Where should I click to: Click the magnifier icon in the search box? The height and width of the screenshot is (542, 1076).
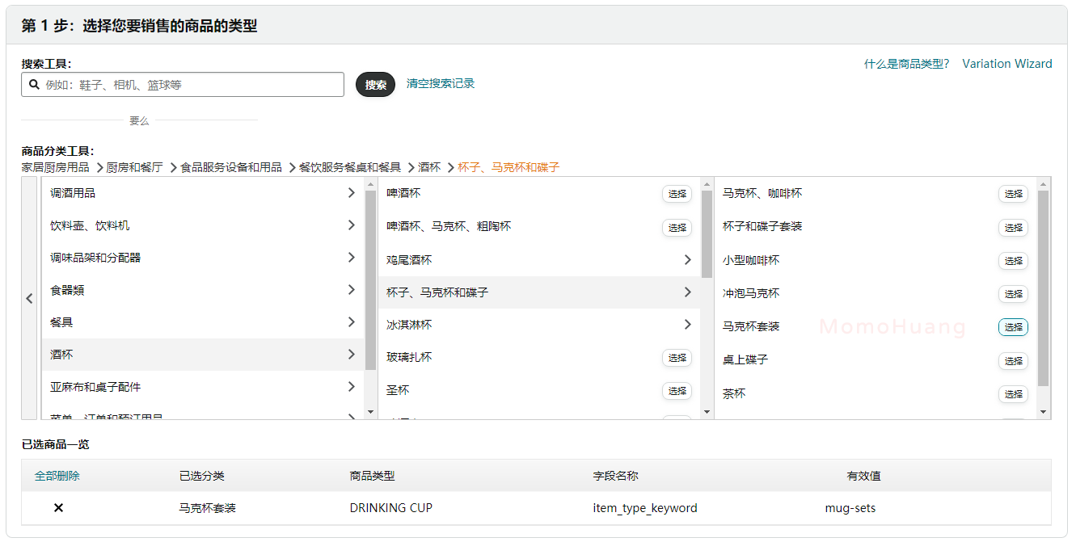click(x=33, y=84)
